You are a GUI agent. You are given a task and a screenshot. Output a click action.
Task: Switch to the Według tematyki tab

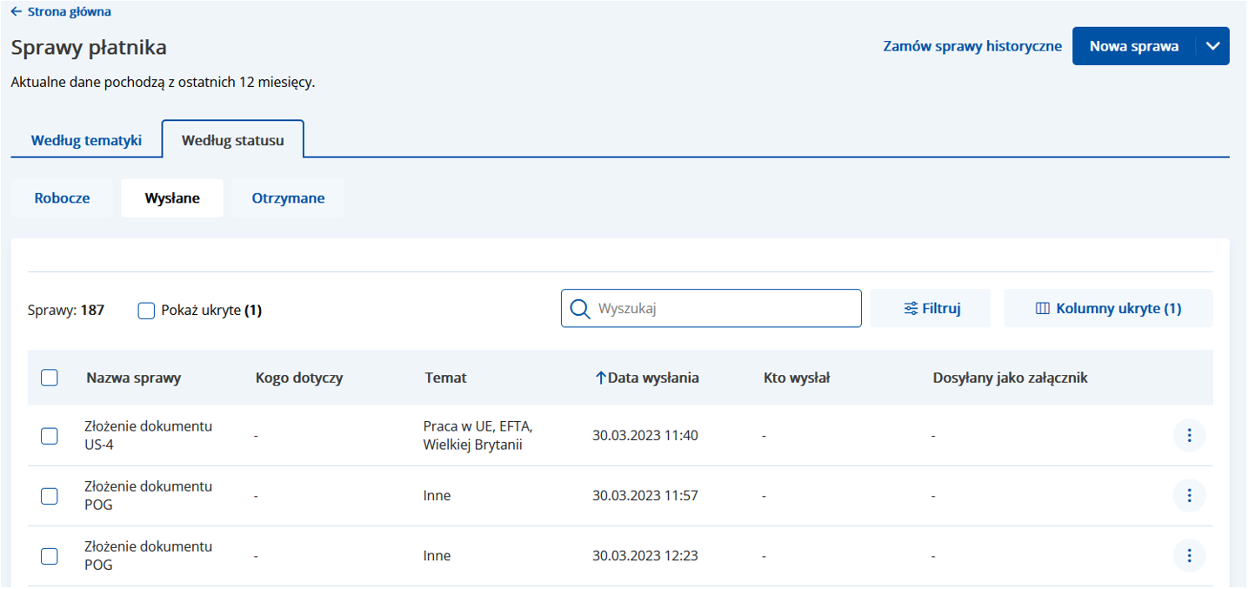[x=86, y=140]
